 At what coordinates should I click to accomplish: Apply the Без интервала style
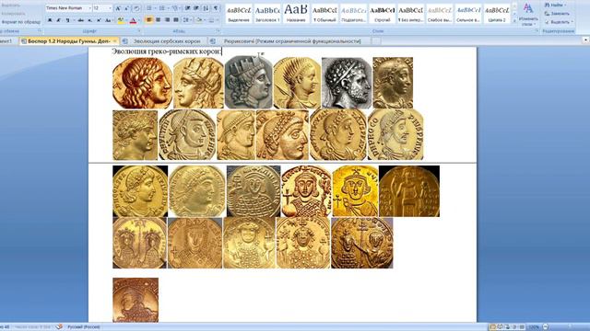[410, 14]
